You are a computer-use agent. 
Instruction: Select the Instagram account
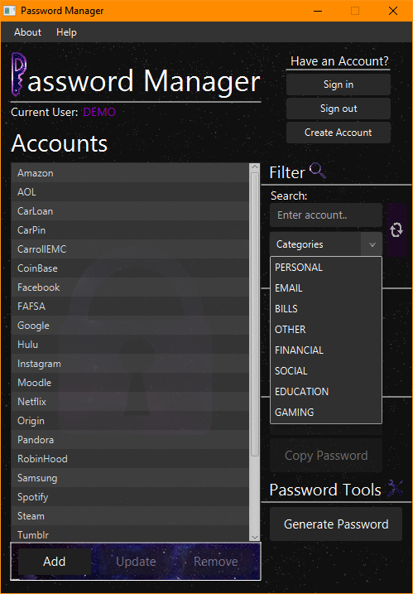(130, 364)
